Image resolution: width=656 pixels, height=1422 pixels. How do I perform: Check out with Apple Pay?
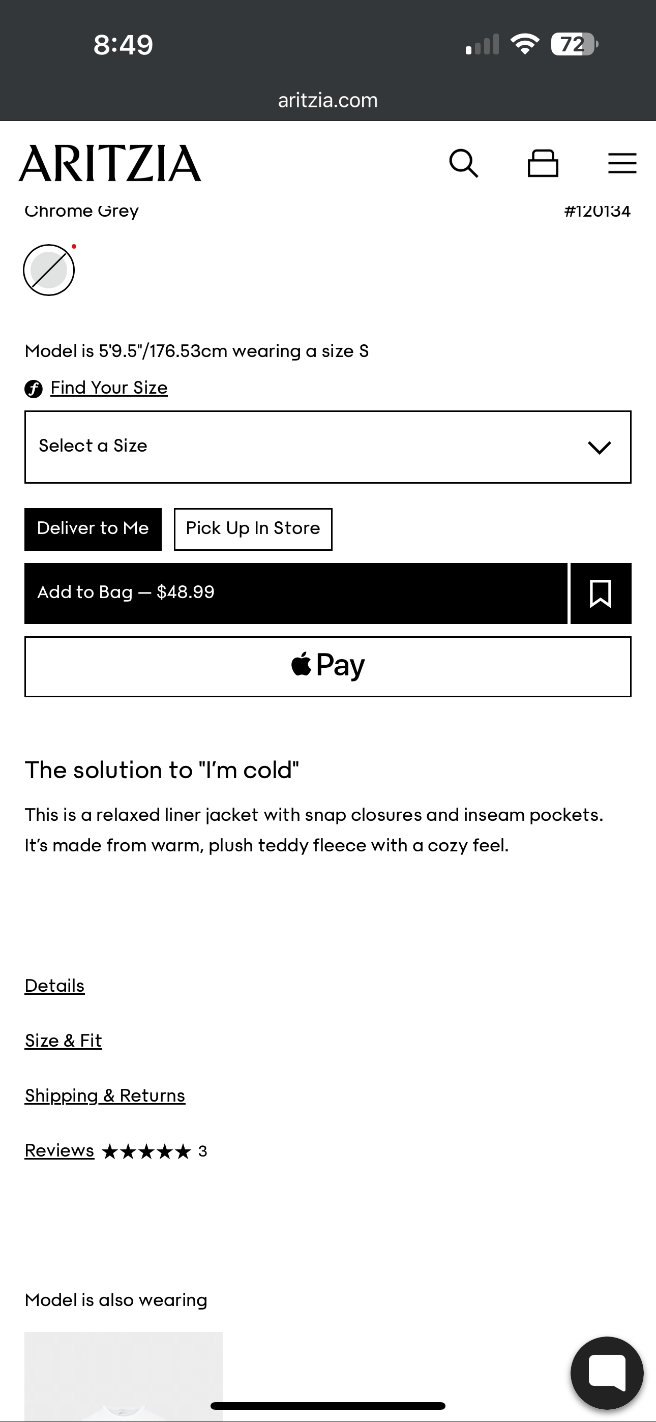click(x=327, y=666)
